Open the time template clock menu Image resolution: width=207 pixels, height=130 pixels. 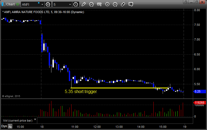pos(76,4)
